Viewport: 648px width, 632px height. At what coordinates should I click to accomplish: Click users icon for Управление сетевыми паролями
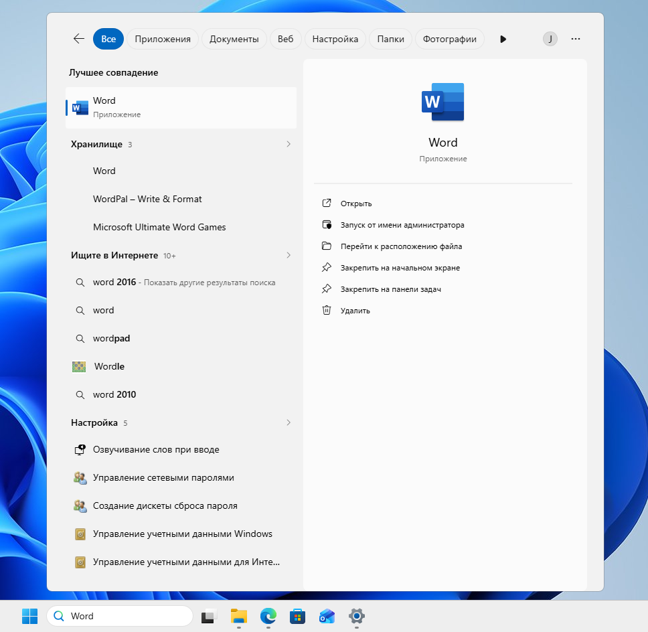80,478
